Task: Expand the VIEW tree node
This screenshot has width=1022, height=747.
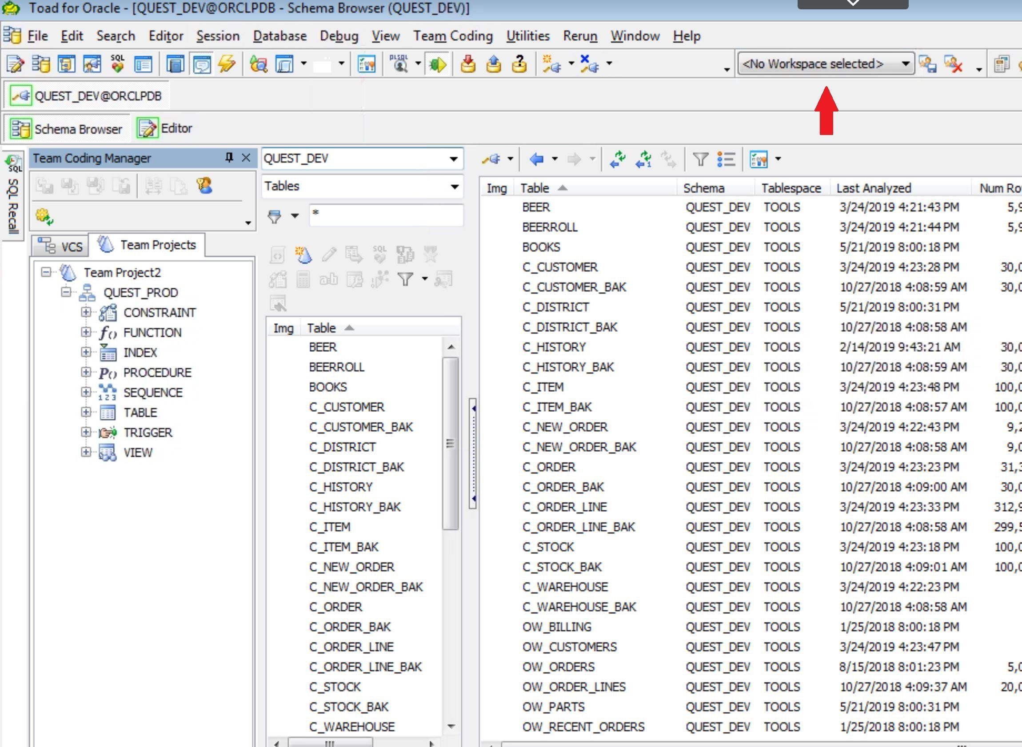Action: (x=86, y=452)
